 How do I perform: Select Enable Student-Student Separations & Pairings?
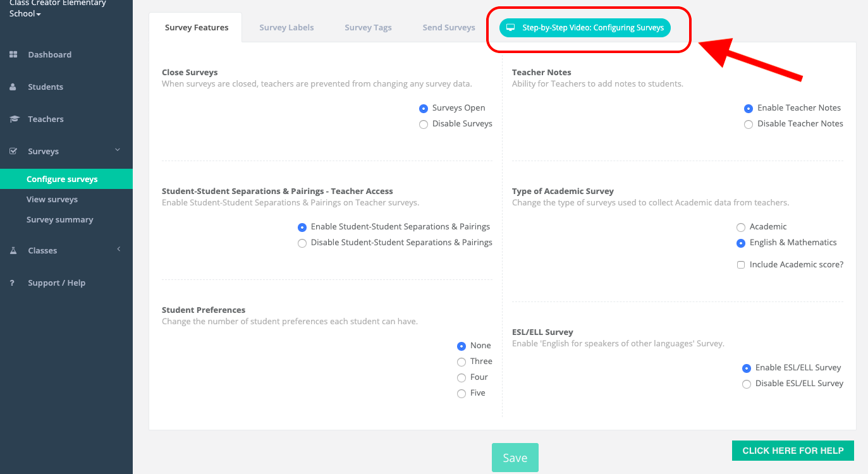[302, 228]
